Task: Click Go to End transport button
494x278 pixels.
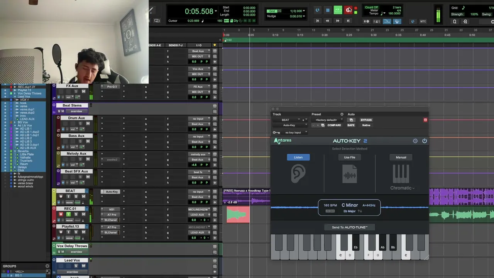Action: (x=348, y=21)
